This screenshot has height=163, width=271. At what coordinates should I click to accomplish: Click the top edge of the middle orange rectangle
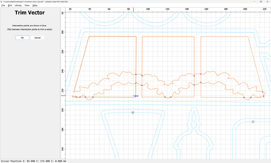168,37
